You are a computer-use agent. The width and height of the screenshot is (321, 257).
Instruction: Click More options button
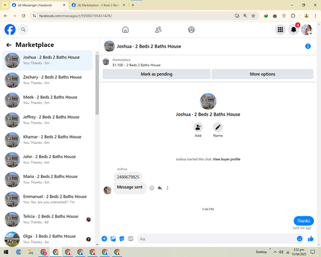(263, 74)
